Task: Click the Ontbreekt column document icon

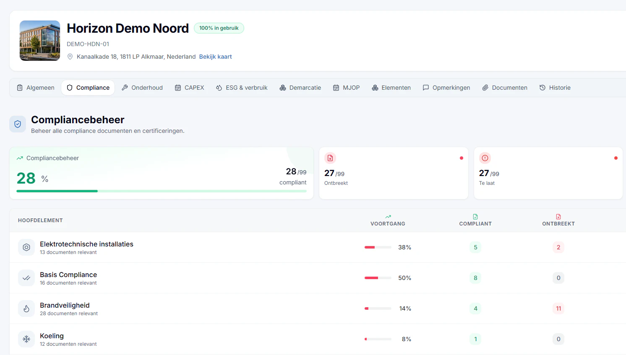Action: pos(558,217)
